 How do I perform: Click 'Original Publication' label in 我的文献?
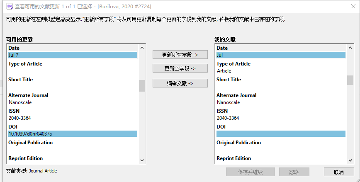[x=238, y=143]
